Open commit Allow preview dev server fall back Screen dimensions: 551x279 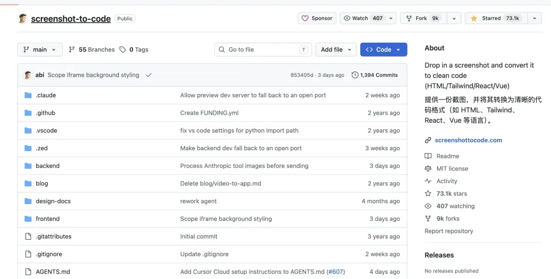tap(253, 95)
